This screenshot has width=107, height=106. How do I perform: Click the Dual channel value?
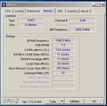83,20
